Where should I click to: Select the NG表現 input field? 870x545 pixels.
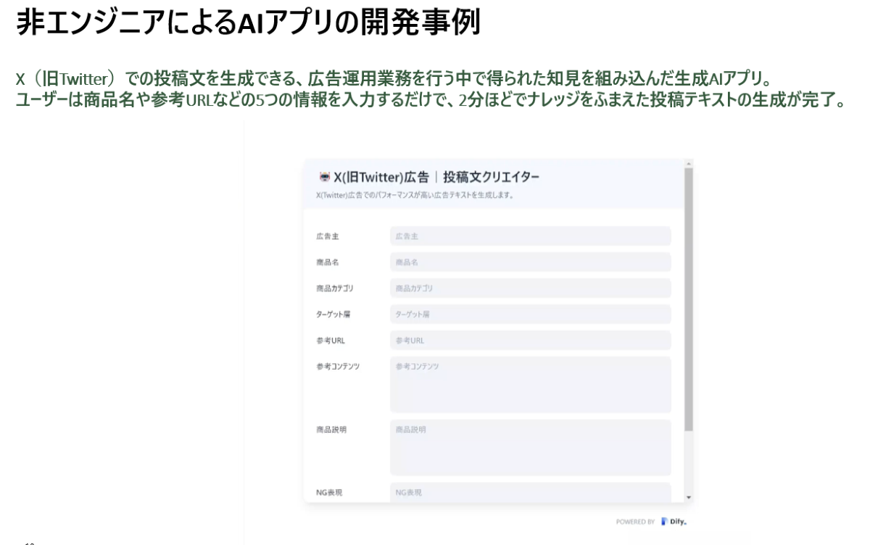pos(530,492)
